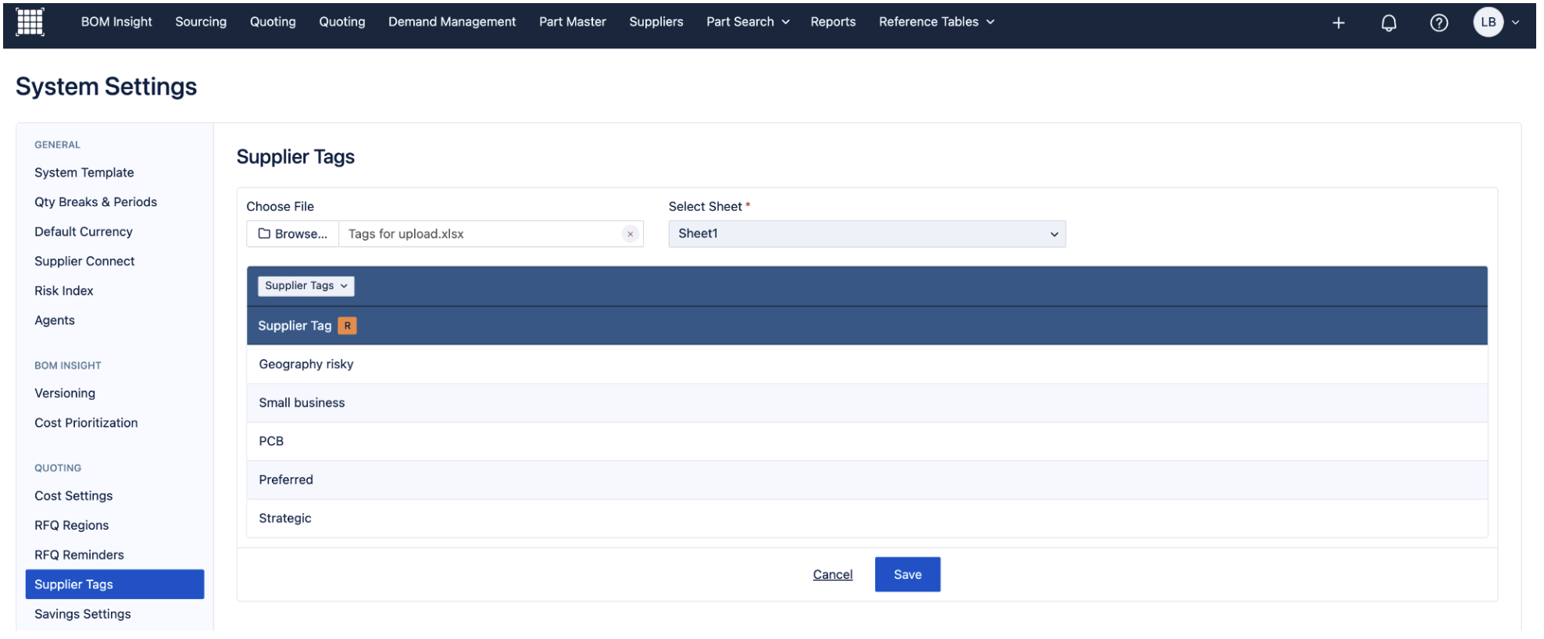Click the Tags for upload.xlsx file field
Viewport: 1544px width, 639px height.
coord(481,234)
